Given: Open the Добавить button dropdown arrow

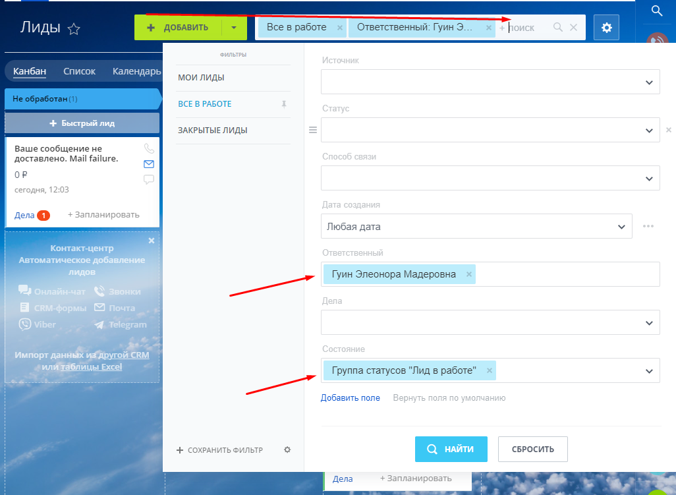Looking at the screenshot, I should [234, 28].
